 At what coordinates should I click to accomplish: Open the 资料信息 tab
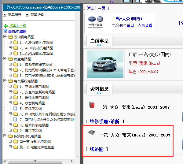(99, 90)
